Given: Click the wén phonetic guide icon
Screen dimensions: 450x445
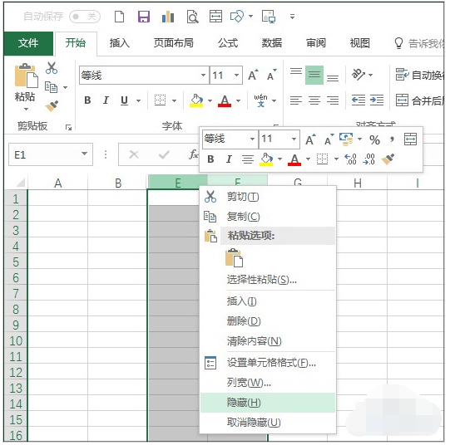Looking at the screenshot, I should pyautogui.click(x=260, y=100).
